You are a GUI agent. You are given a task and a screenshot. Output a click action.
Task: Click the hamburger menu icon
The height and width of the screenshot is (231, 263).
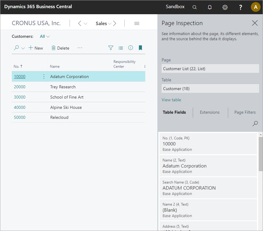[137, 24]
